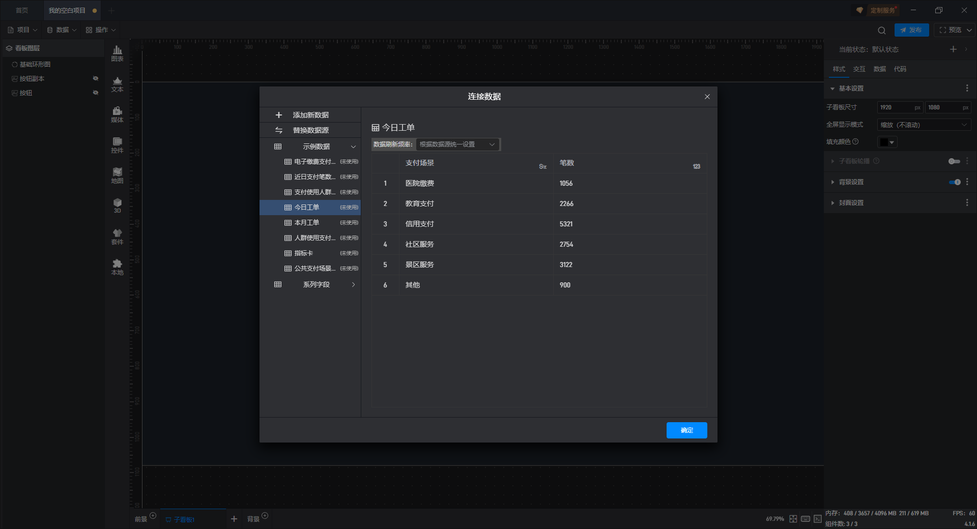This screenshot has height=529, width=977.
Task: Click the keyboard shortcuts icon in the status bar
Action: 806,519
